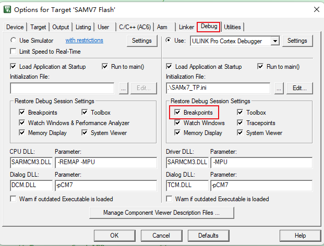Confirm settings with the OK button

[114, 236]
